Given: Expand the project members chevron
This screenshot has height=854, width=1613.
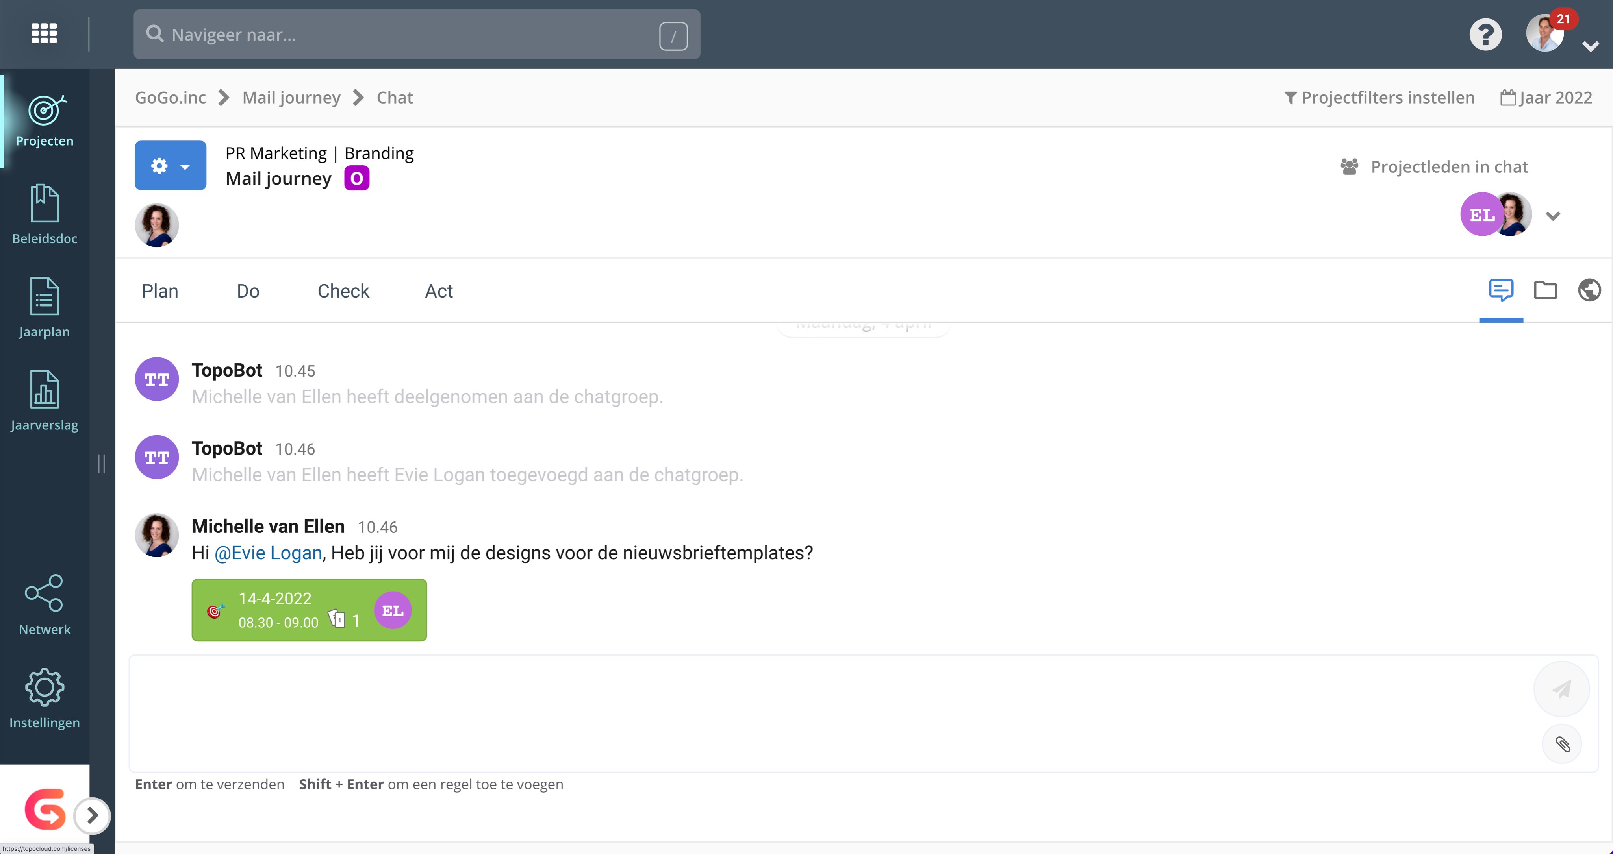Looking at the screenshot, I should coord(1552,216).
